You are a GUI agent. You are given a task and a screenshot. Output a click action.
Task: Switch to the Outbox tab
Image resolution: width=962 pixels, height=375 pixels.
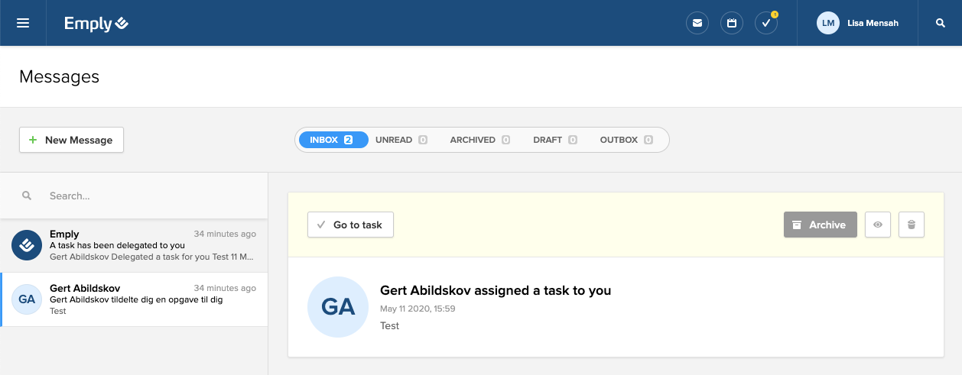[x=626, y=140]
